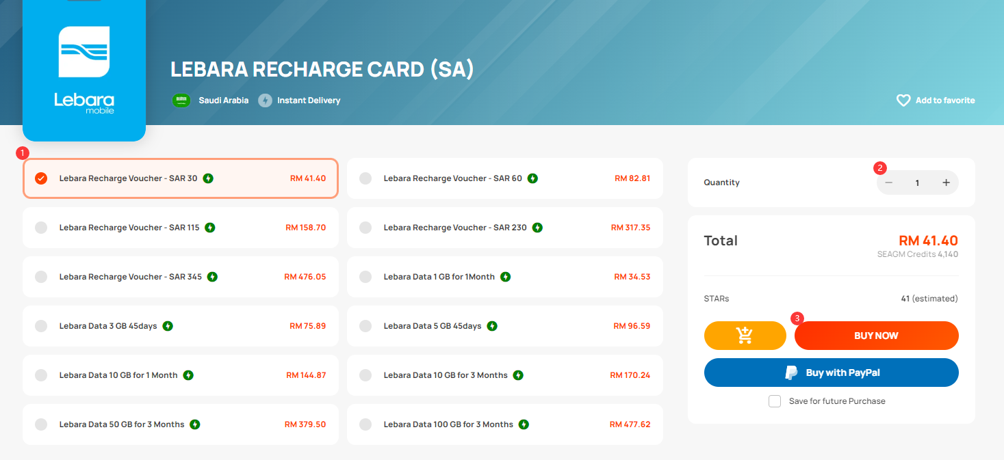Click the SEAGM Credits 4,140 text
The image size is (1004, 460).
918,254
